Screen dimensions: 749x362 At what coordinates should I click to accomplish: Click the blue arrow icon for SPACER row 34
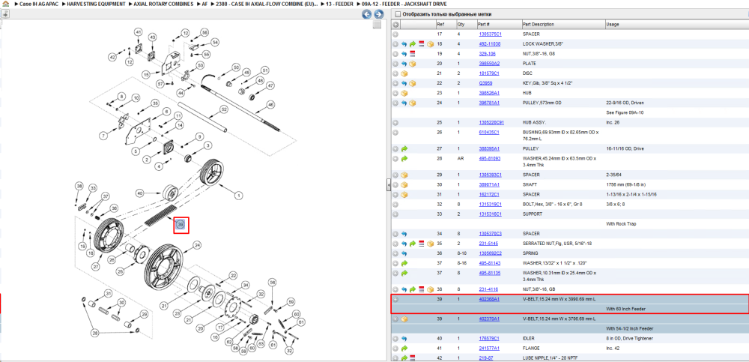404,234
